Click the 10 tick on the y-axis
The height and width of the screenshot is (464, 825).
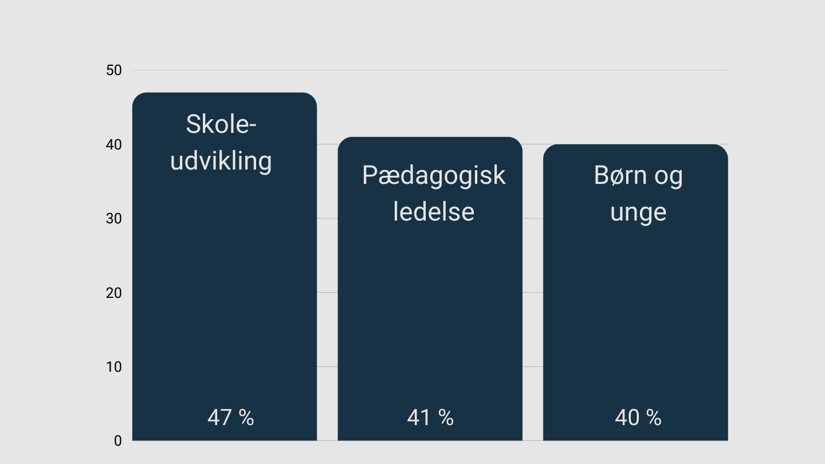(x=114, y=367)
